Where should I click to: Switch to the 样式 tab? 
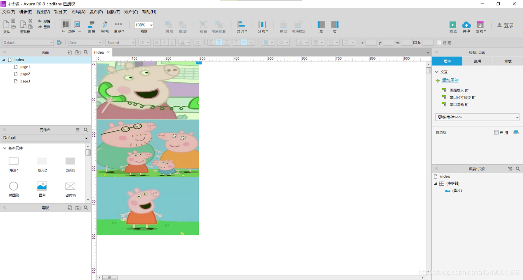coord(508,61)
